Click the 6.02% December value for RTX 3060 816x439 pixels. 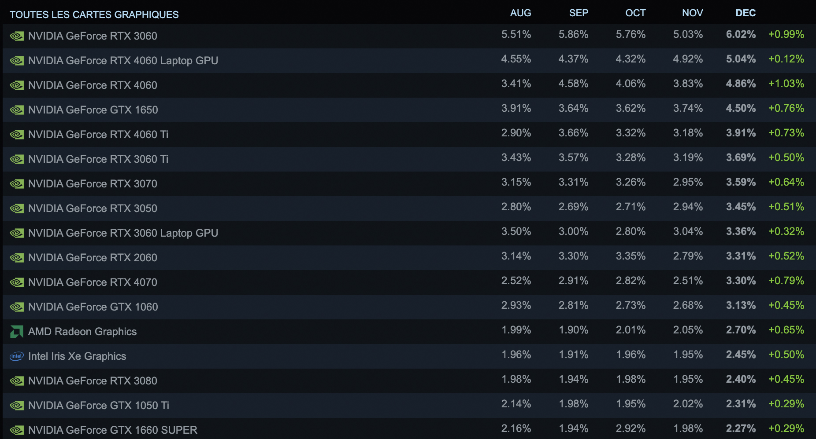tap(741, 34)
